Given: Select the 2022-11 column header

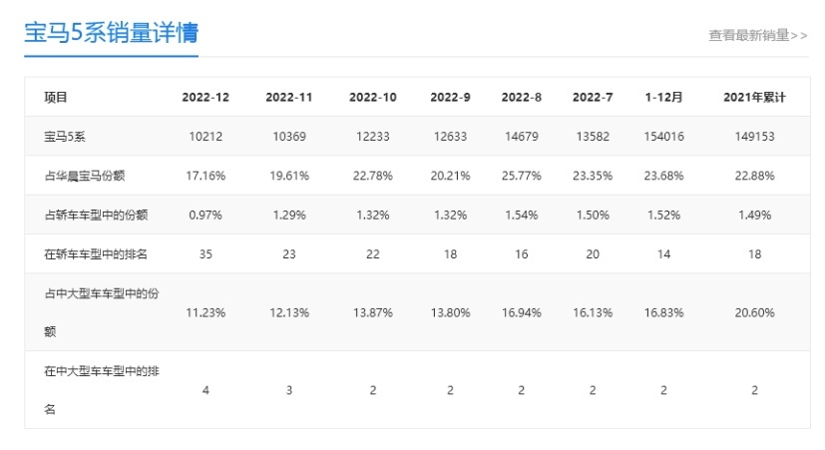Looking at the screenshot, I should pos(289,98).
